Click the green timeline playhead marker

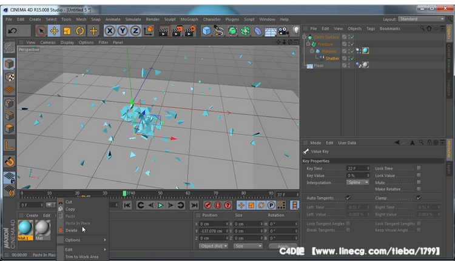[124, 193]
